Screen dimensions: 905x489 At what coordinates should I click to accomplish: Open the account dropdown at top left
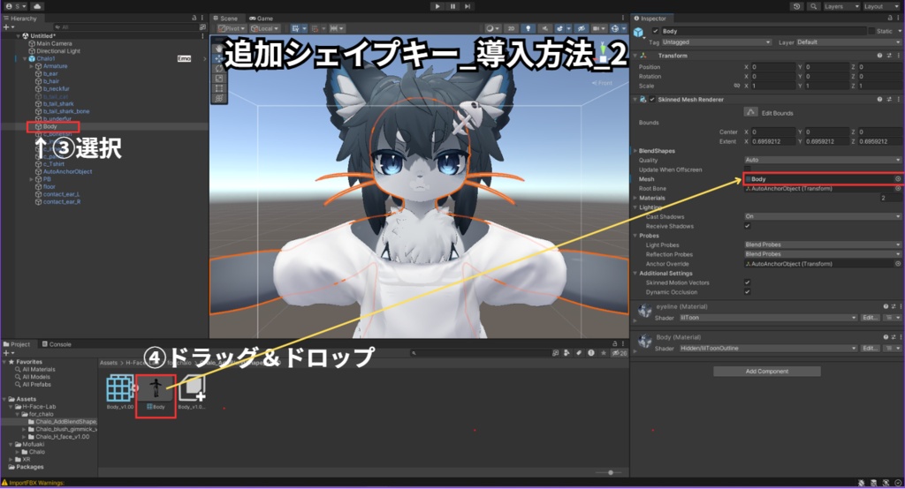point(16,6)
